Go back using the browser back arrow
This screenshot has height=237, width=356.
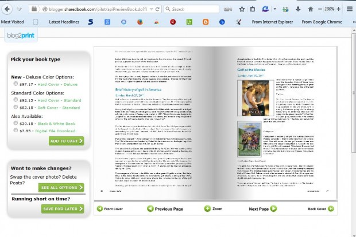pos(7,9)
